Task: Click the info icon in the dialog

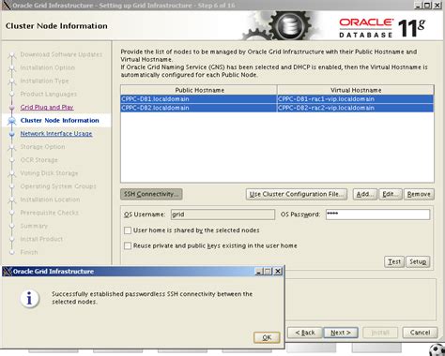Action: click(30, 298)
